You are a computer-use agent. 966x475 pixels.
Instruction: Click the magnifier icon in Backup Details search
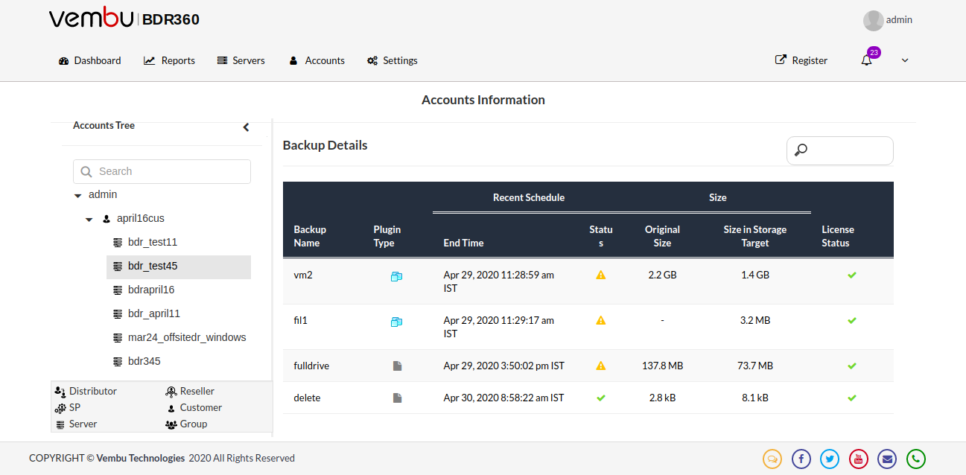coord(801,150)
